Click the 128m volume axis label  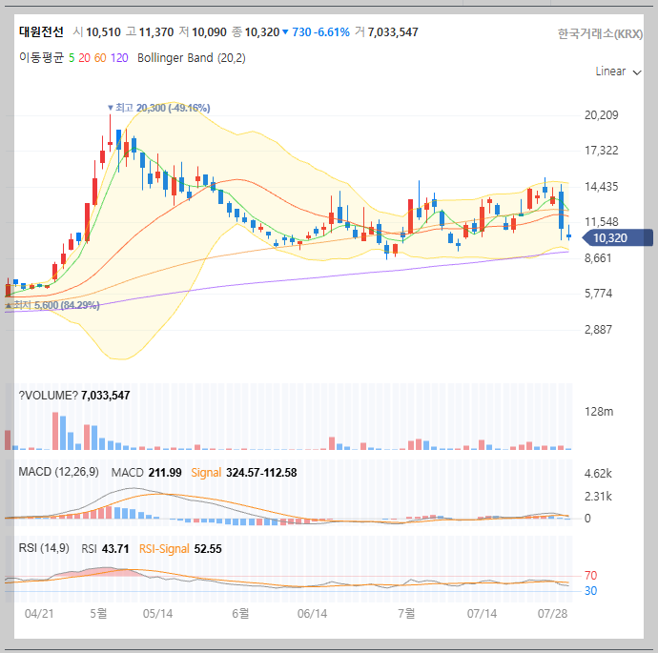[599, 412]
